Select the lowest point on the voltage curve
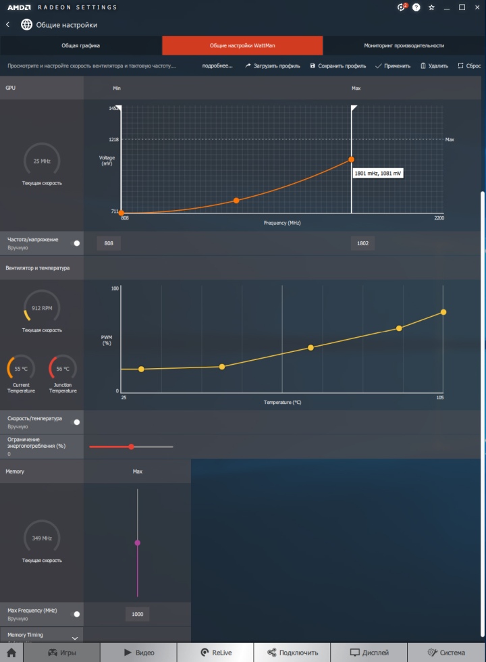The width and height of the screenshot is (486, 662). pyautogui.click(x=122, y=213)
